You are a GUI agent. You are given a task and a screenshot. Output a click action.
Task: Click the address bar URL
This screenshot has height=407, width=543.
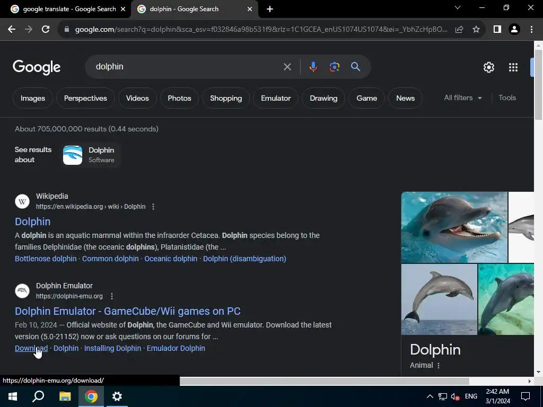[x=261, y=30]
